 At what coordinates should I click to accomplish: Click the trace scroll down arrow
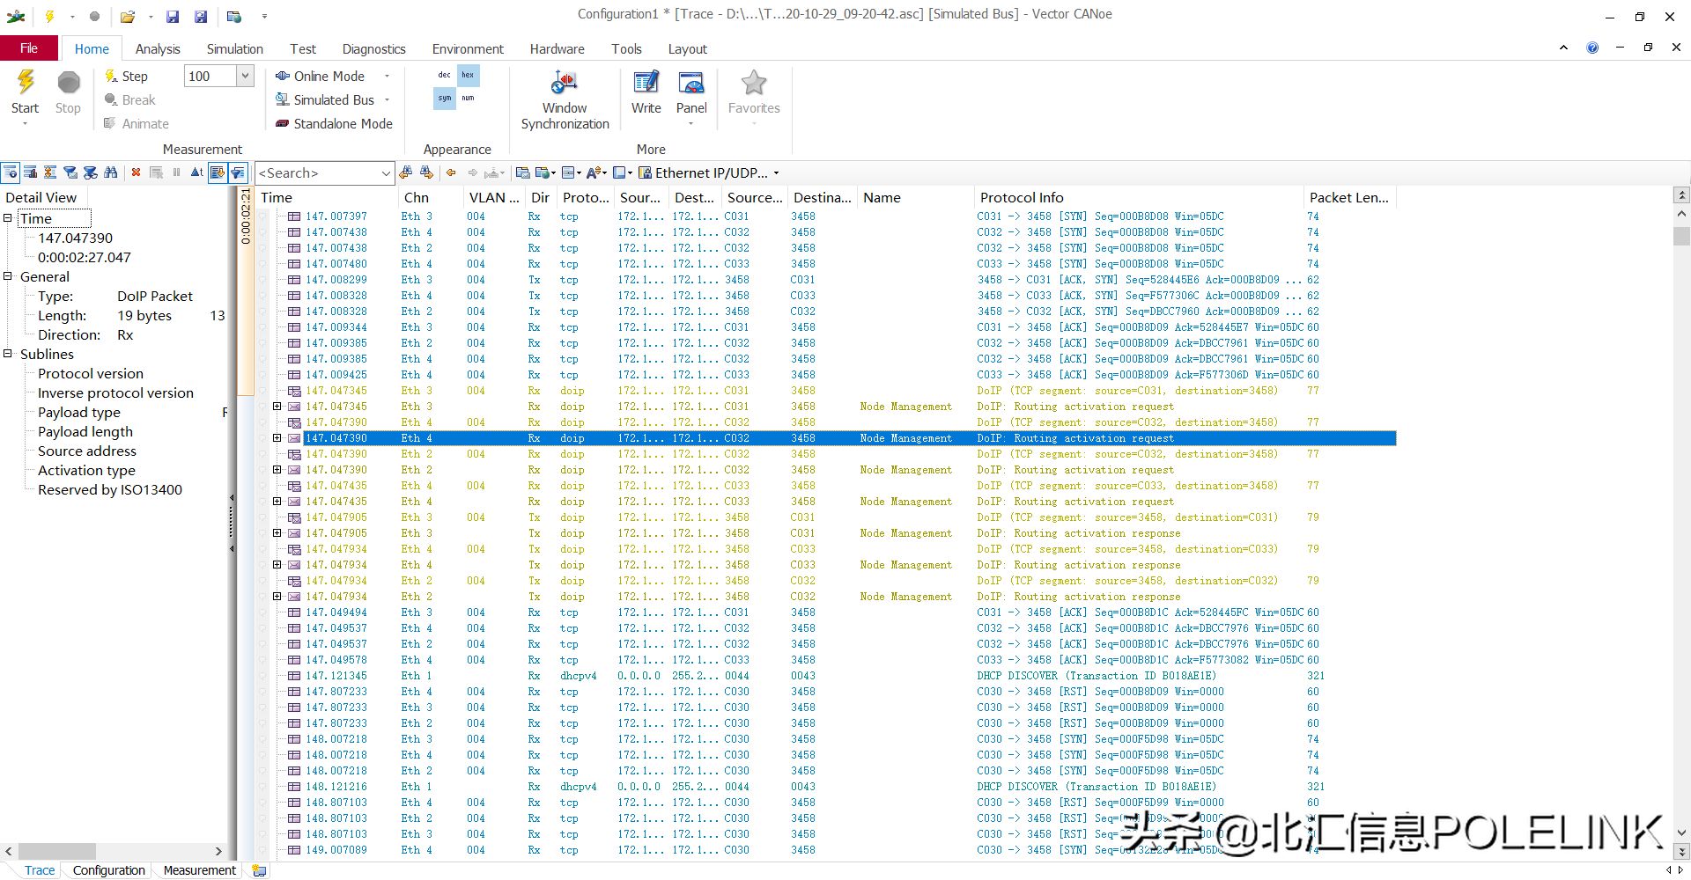point(1681,832)
